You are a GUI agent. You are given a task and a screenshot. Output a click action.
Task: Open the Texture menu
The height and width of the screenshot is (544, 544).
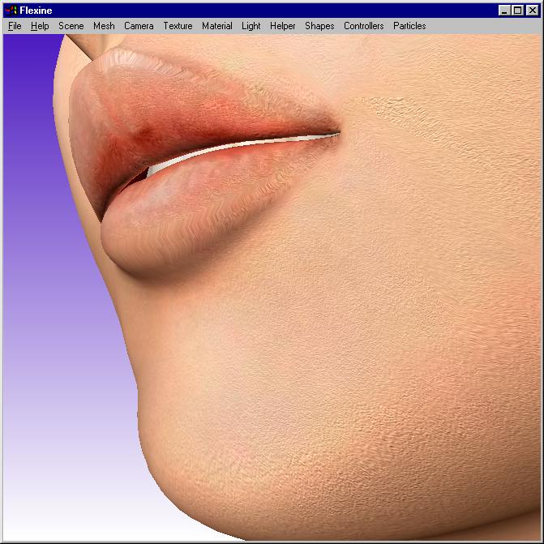[x=178, y=26]
